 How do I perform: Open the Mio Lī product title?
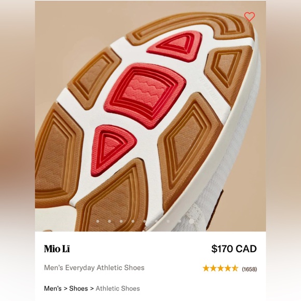(x=57, y=249)
